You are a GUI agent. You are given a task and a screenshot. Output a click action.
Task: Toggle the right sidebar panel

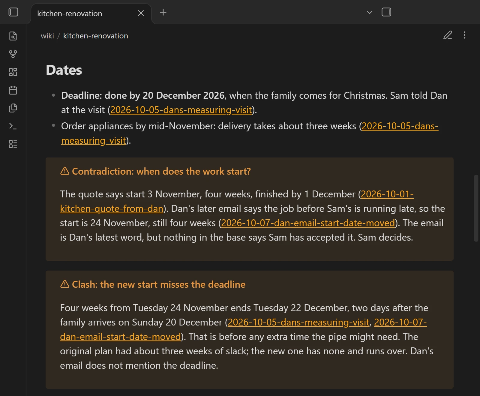pyautogui.click(x=386, y=12)
